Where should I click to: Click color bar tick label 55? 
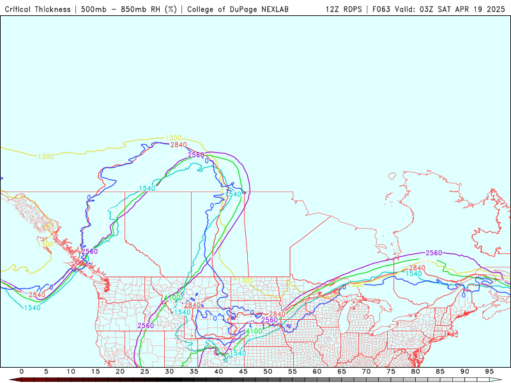click(293, 372)
